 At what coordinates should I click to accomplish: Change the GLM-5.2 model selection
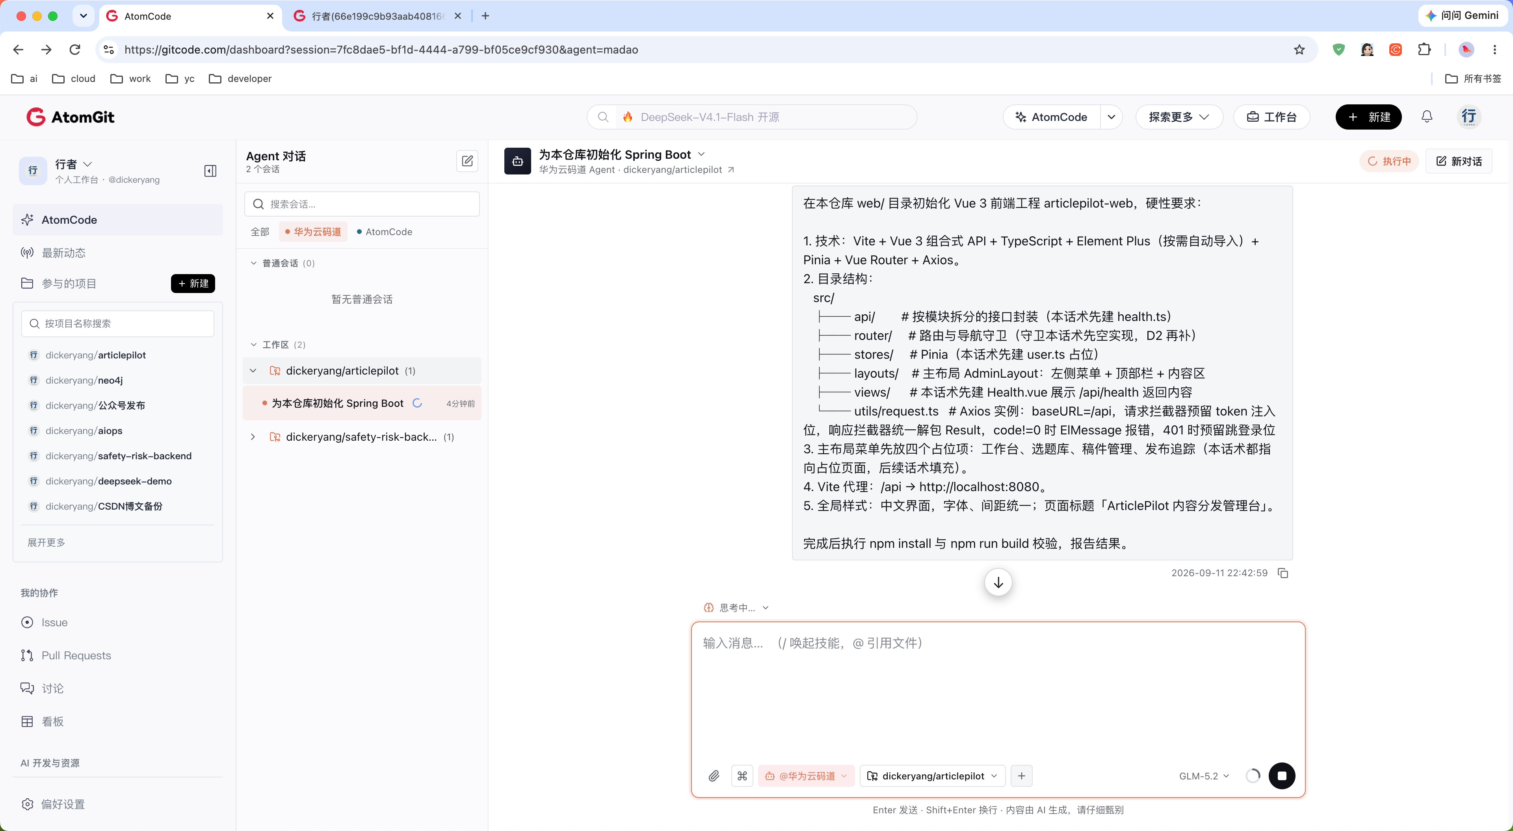(1204, 776)
